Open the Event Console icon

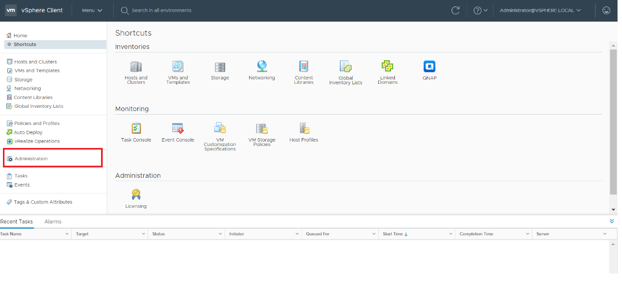click(178, 128)
